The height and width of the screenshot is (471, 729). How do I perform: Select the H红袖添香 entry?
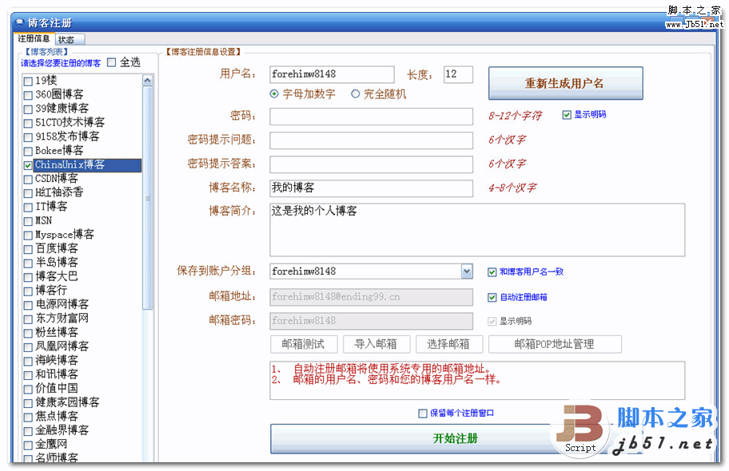tap(59, 192)
